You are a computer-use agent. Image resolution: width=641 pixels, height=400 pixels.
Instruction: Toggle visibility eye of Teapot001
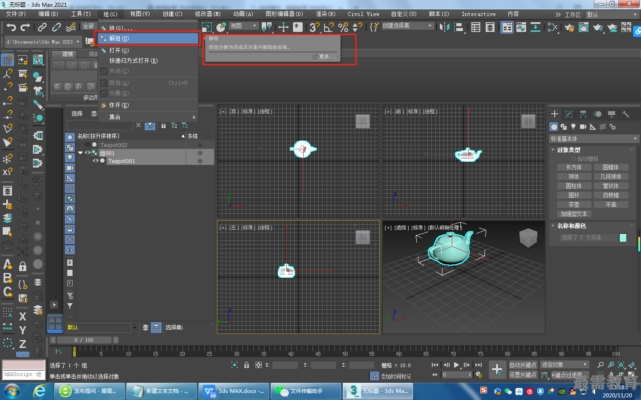tap(96, 161)
